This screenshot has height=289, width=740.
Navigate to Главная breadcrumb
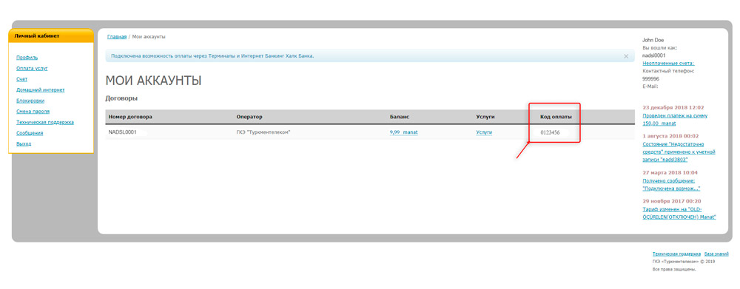[x=117, y=37]
